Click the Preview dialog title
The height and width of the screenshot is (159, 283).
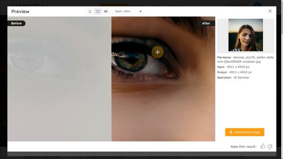pyautogui.click(x=20, y=11)
